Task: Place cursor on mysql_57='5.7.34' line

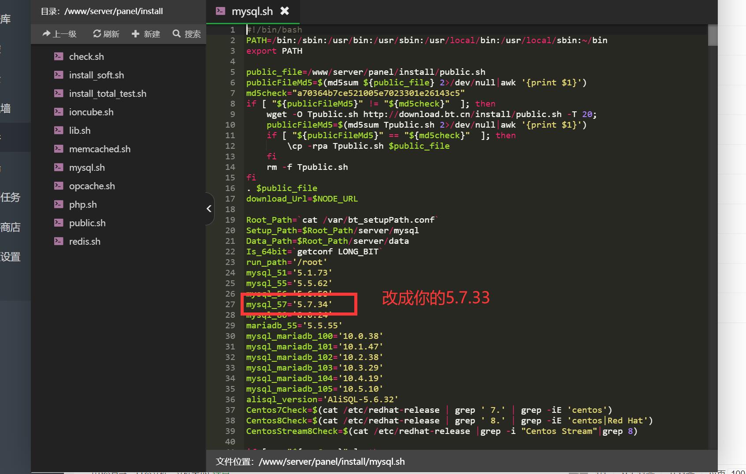Action: 289,305
